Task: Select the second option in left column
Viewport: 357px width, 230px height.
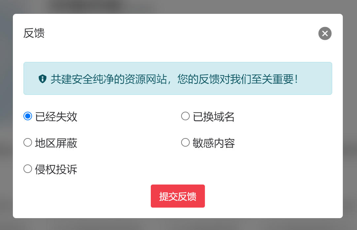Action: [x=27, y=142]
